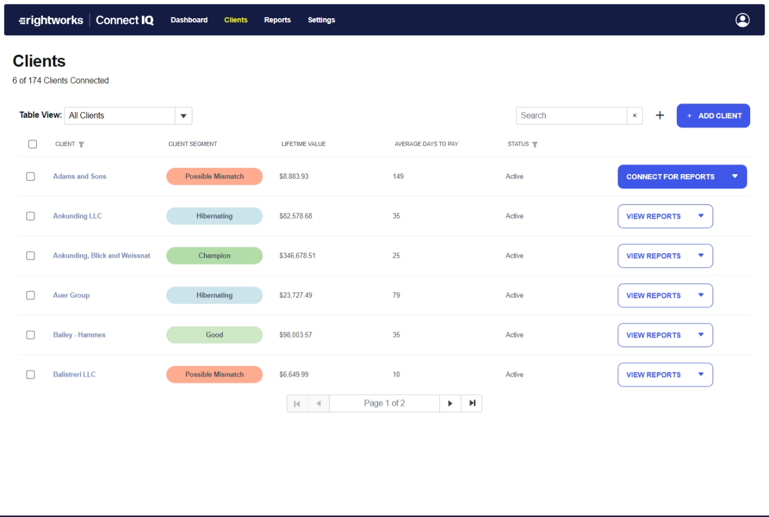769x517 pixels.
Task: Toggle the select-all checkbox in the header
Action: (x=32, y=144)
